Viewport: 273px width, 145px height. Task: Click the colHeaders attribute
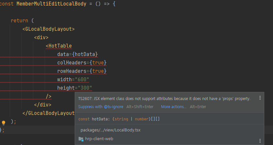(x=72, y=62)
